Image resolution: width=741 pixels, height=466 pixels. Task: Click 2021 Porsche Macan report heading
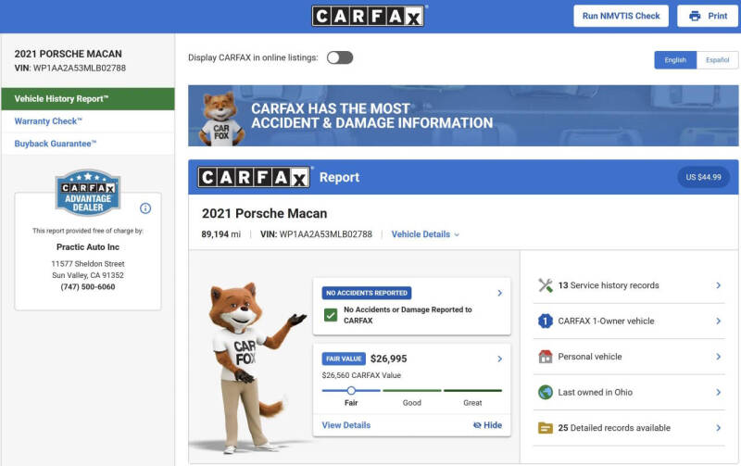[x=264, y=214]
